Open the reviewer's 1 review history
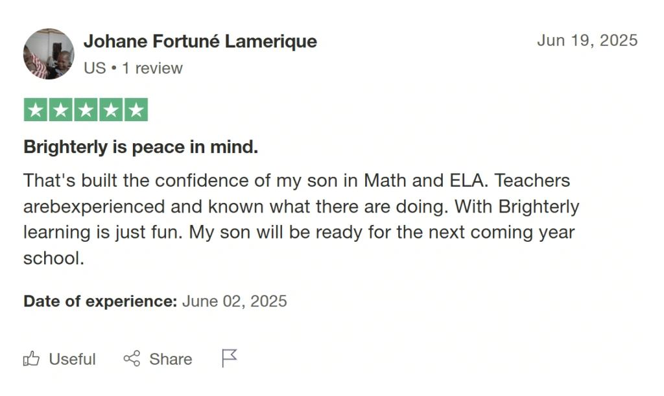 pyautogui.click(x=153, y=67)
